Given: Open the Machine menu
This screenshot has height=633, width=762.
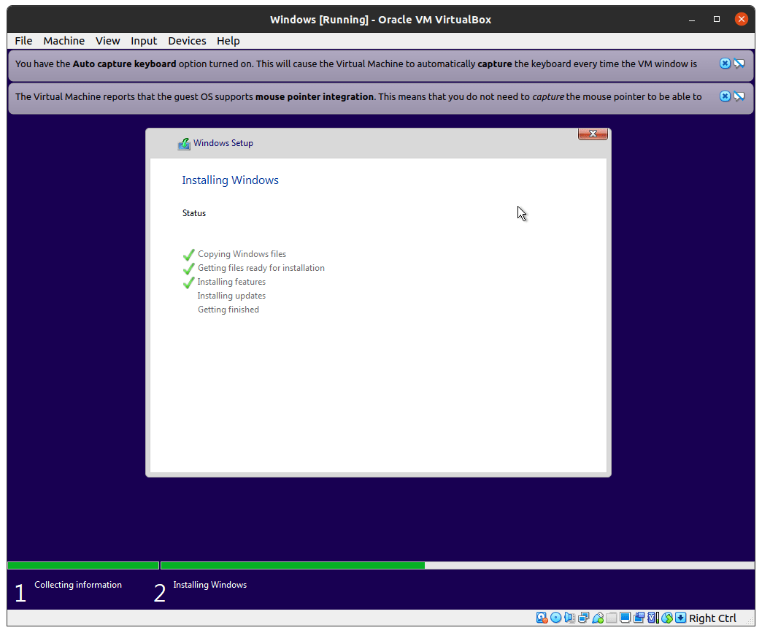Looking at the screenshot, I should pyautogui.click(x=64, y=41).
